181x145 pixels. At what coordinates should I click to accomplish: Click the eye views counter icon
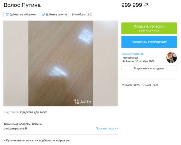tap(143, 85)
